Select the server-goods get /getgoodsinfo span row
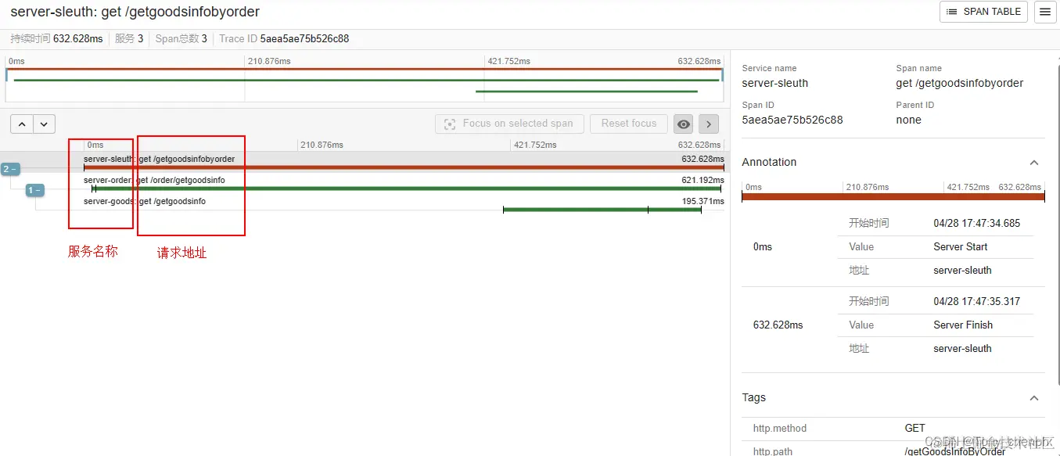The width and height of the screenshot is (1060, 456). (404, 205)
